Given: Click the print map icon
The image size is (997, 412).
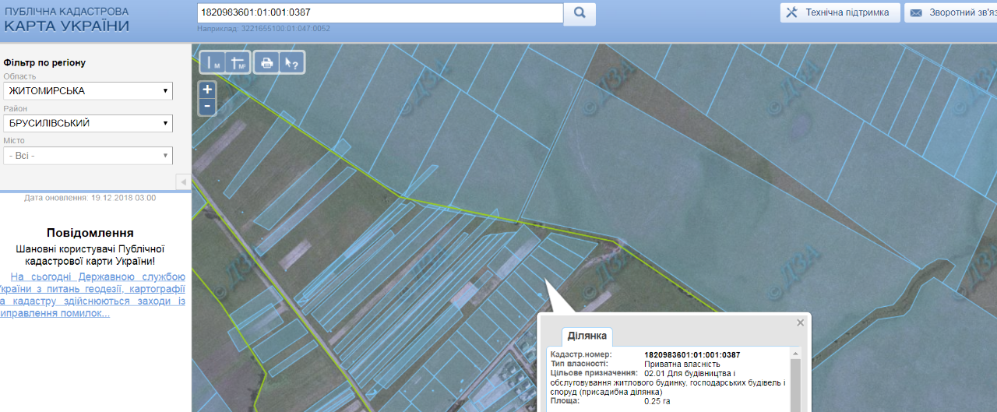Looking at the screenshot, I should [x=267, y=63].
